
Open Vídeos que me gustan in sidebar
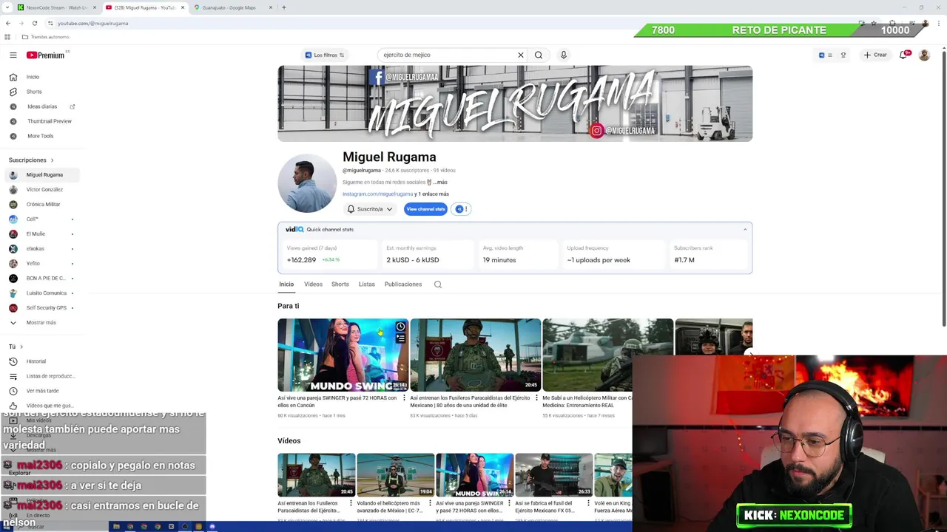(41, 406)
